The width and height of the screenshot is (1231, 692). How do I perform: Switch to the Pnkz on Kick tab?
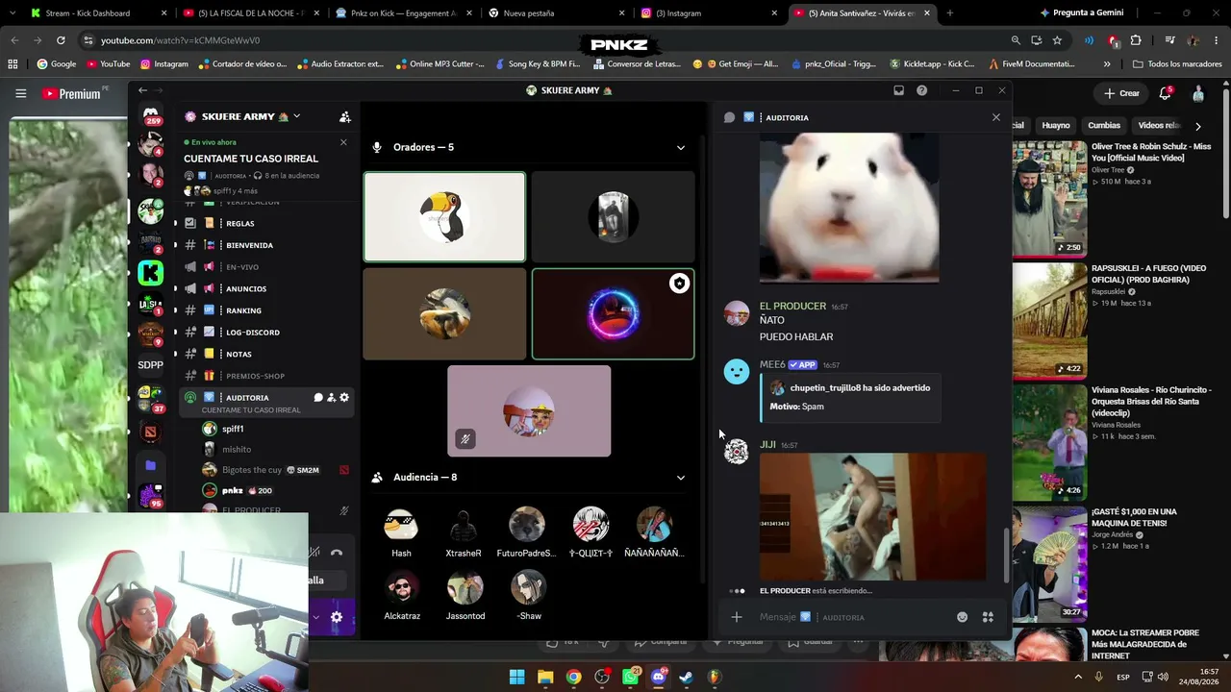click(403, 13)
